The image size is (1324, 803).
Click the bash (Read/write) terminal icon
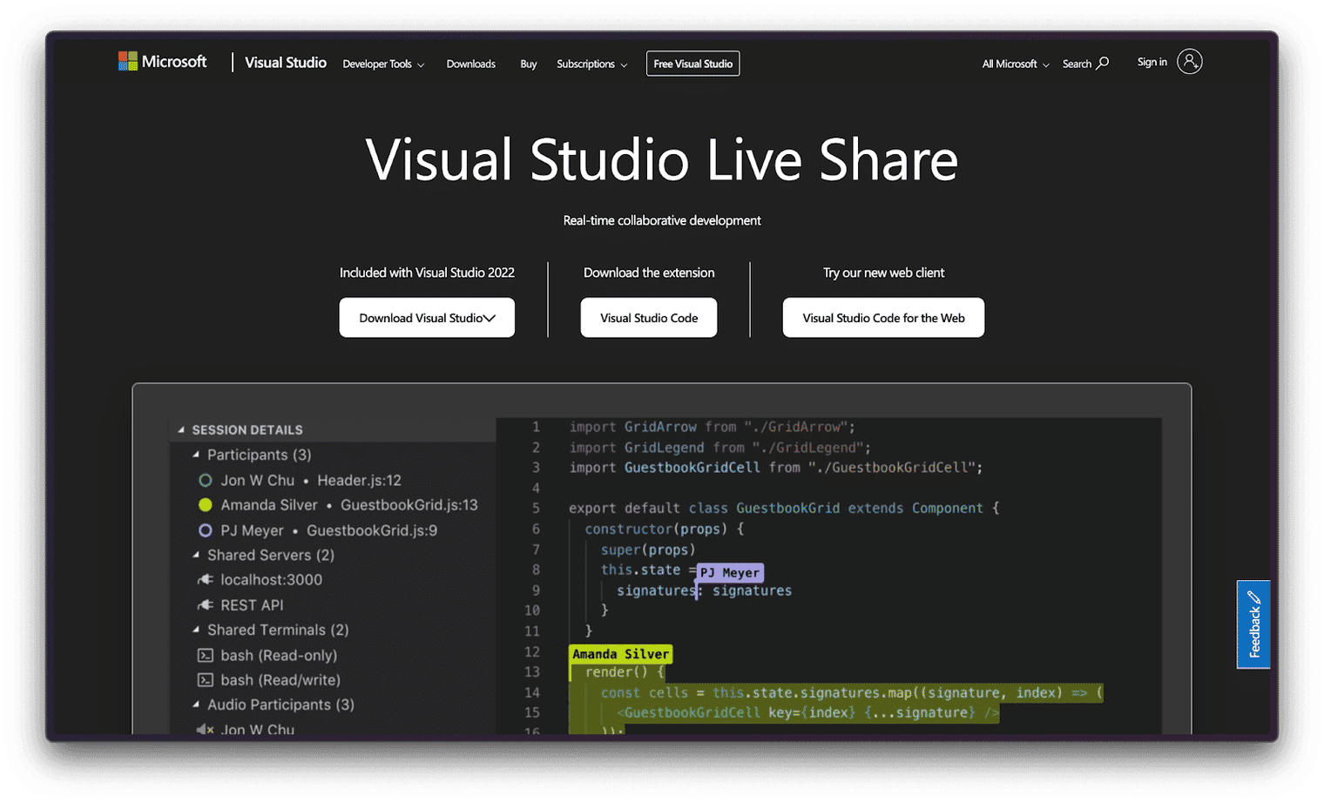pos(206,680)
